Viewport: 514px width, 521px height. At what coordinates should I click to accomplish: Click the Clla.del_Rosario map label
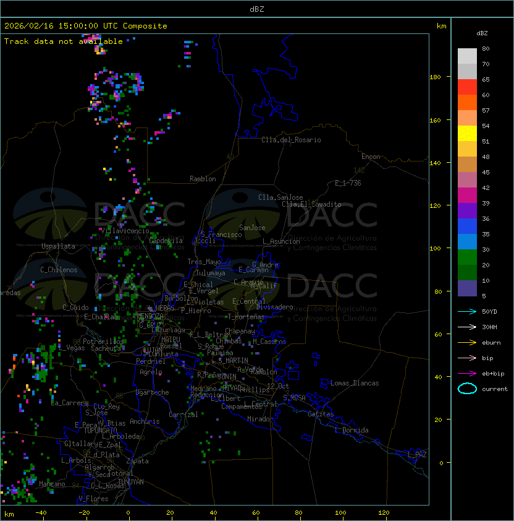pos(291,140)
